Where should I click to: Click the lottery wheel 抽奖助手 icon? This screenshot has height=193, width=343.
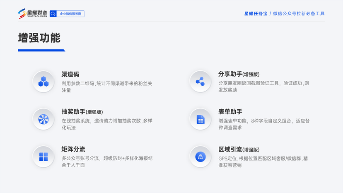pos(43,119)
